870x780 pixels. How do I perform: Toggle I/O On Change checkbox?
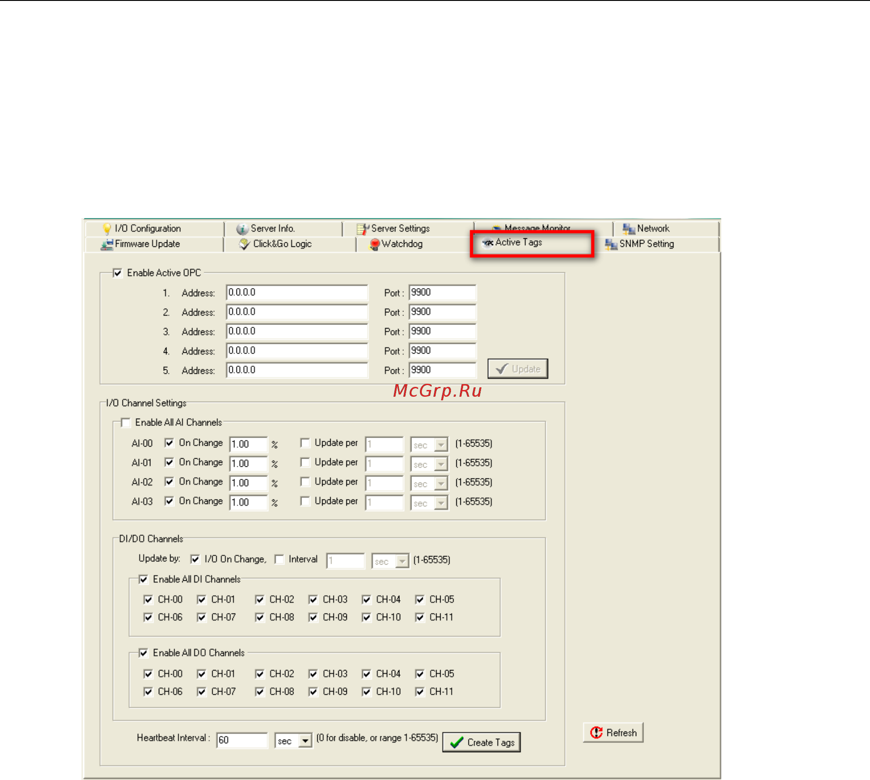coord(195,559)
